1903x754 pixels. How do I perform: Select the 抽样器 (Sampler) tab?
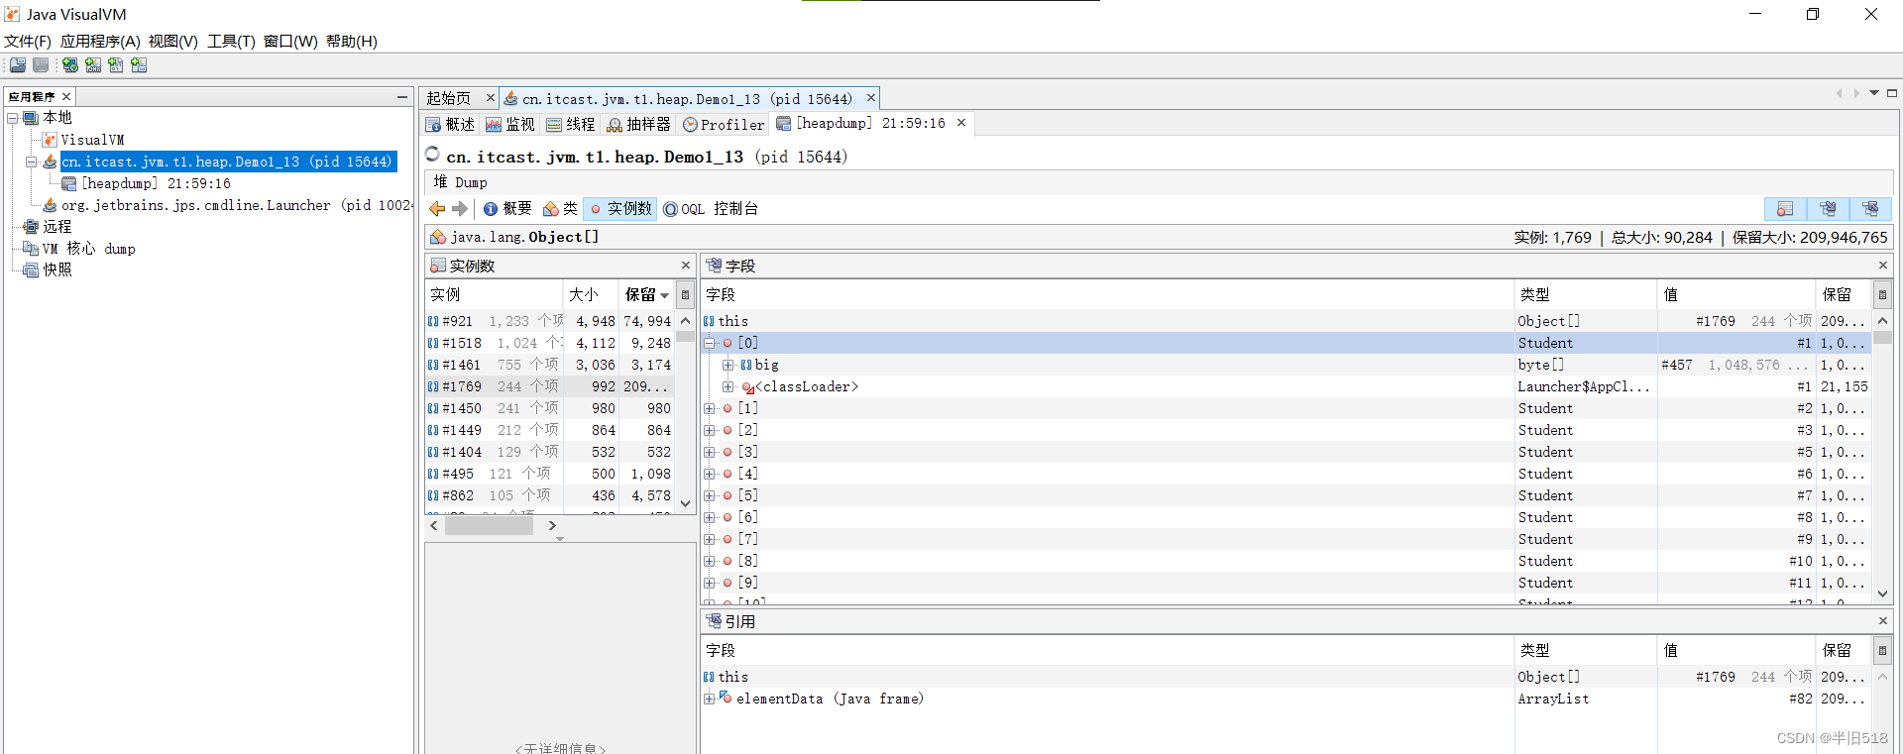click(x=638, y=125)
